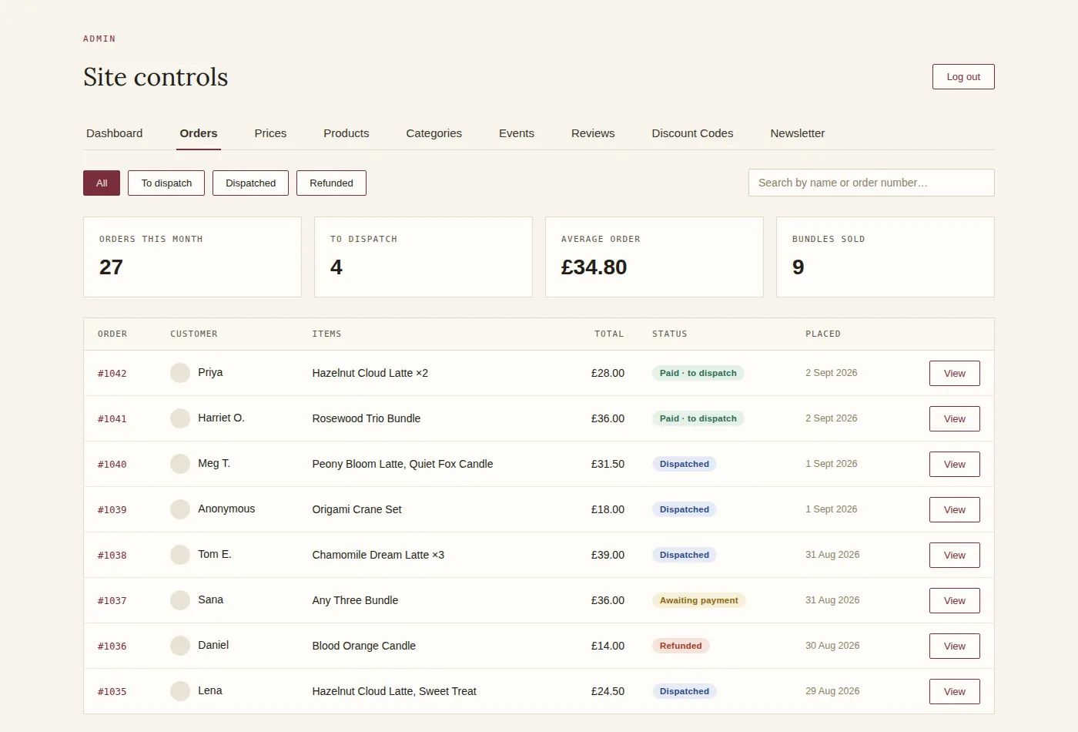Image resolution: width=1078 pixels, height=732 pixels.
Task: Click Lena's avatar circle
Action: 180,691
